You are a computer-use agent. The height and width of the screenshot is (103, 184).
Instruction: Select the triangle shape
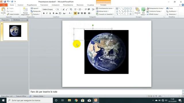click(117, 11)
